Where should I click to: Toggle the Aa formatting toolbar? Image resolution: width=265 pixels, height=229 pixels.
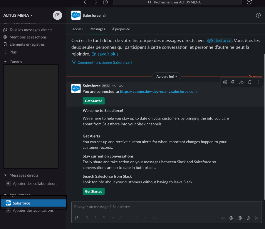(x=223, y=218)
